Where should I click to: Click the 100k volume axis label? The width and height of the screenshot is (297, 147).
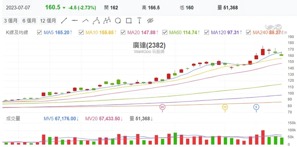pyautogui.click(x=292, y=130)
